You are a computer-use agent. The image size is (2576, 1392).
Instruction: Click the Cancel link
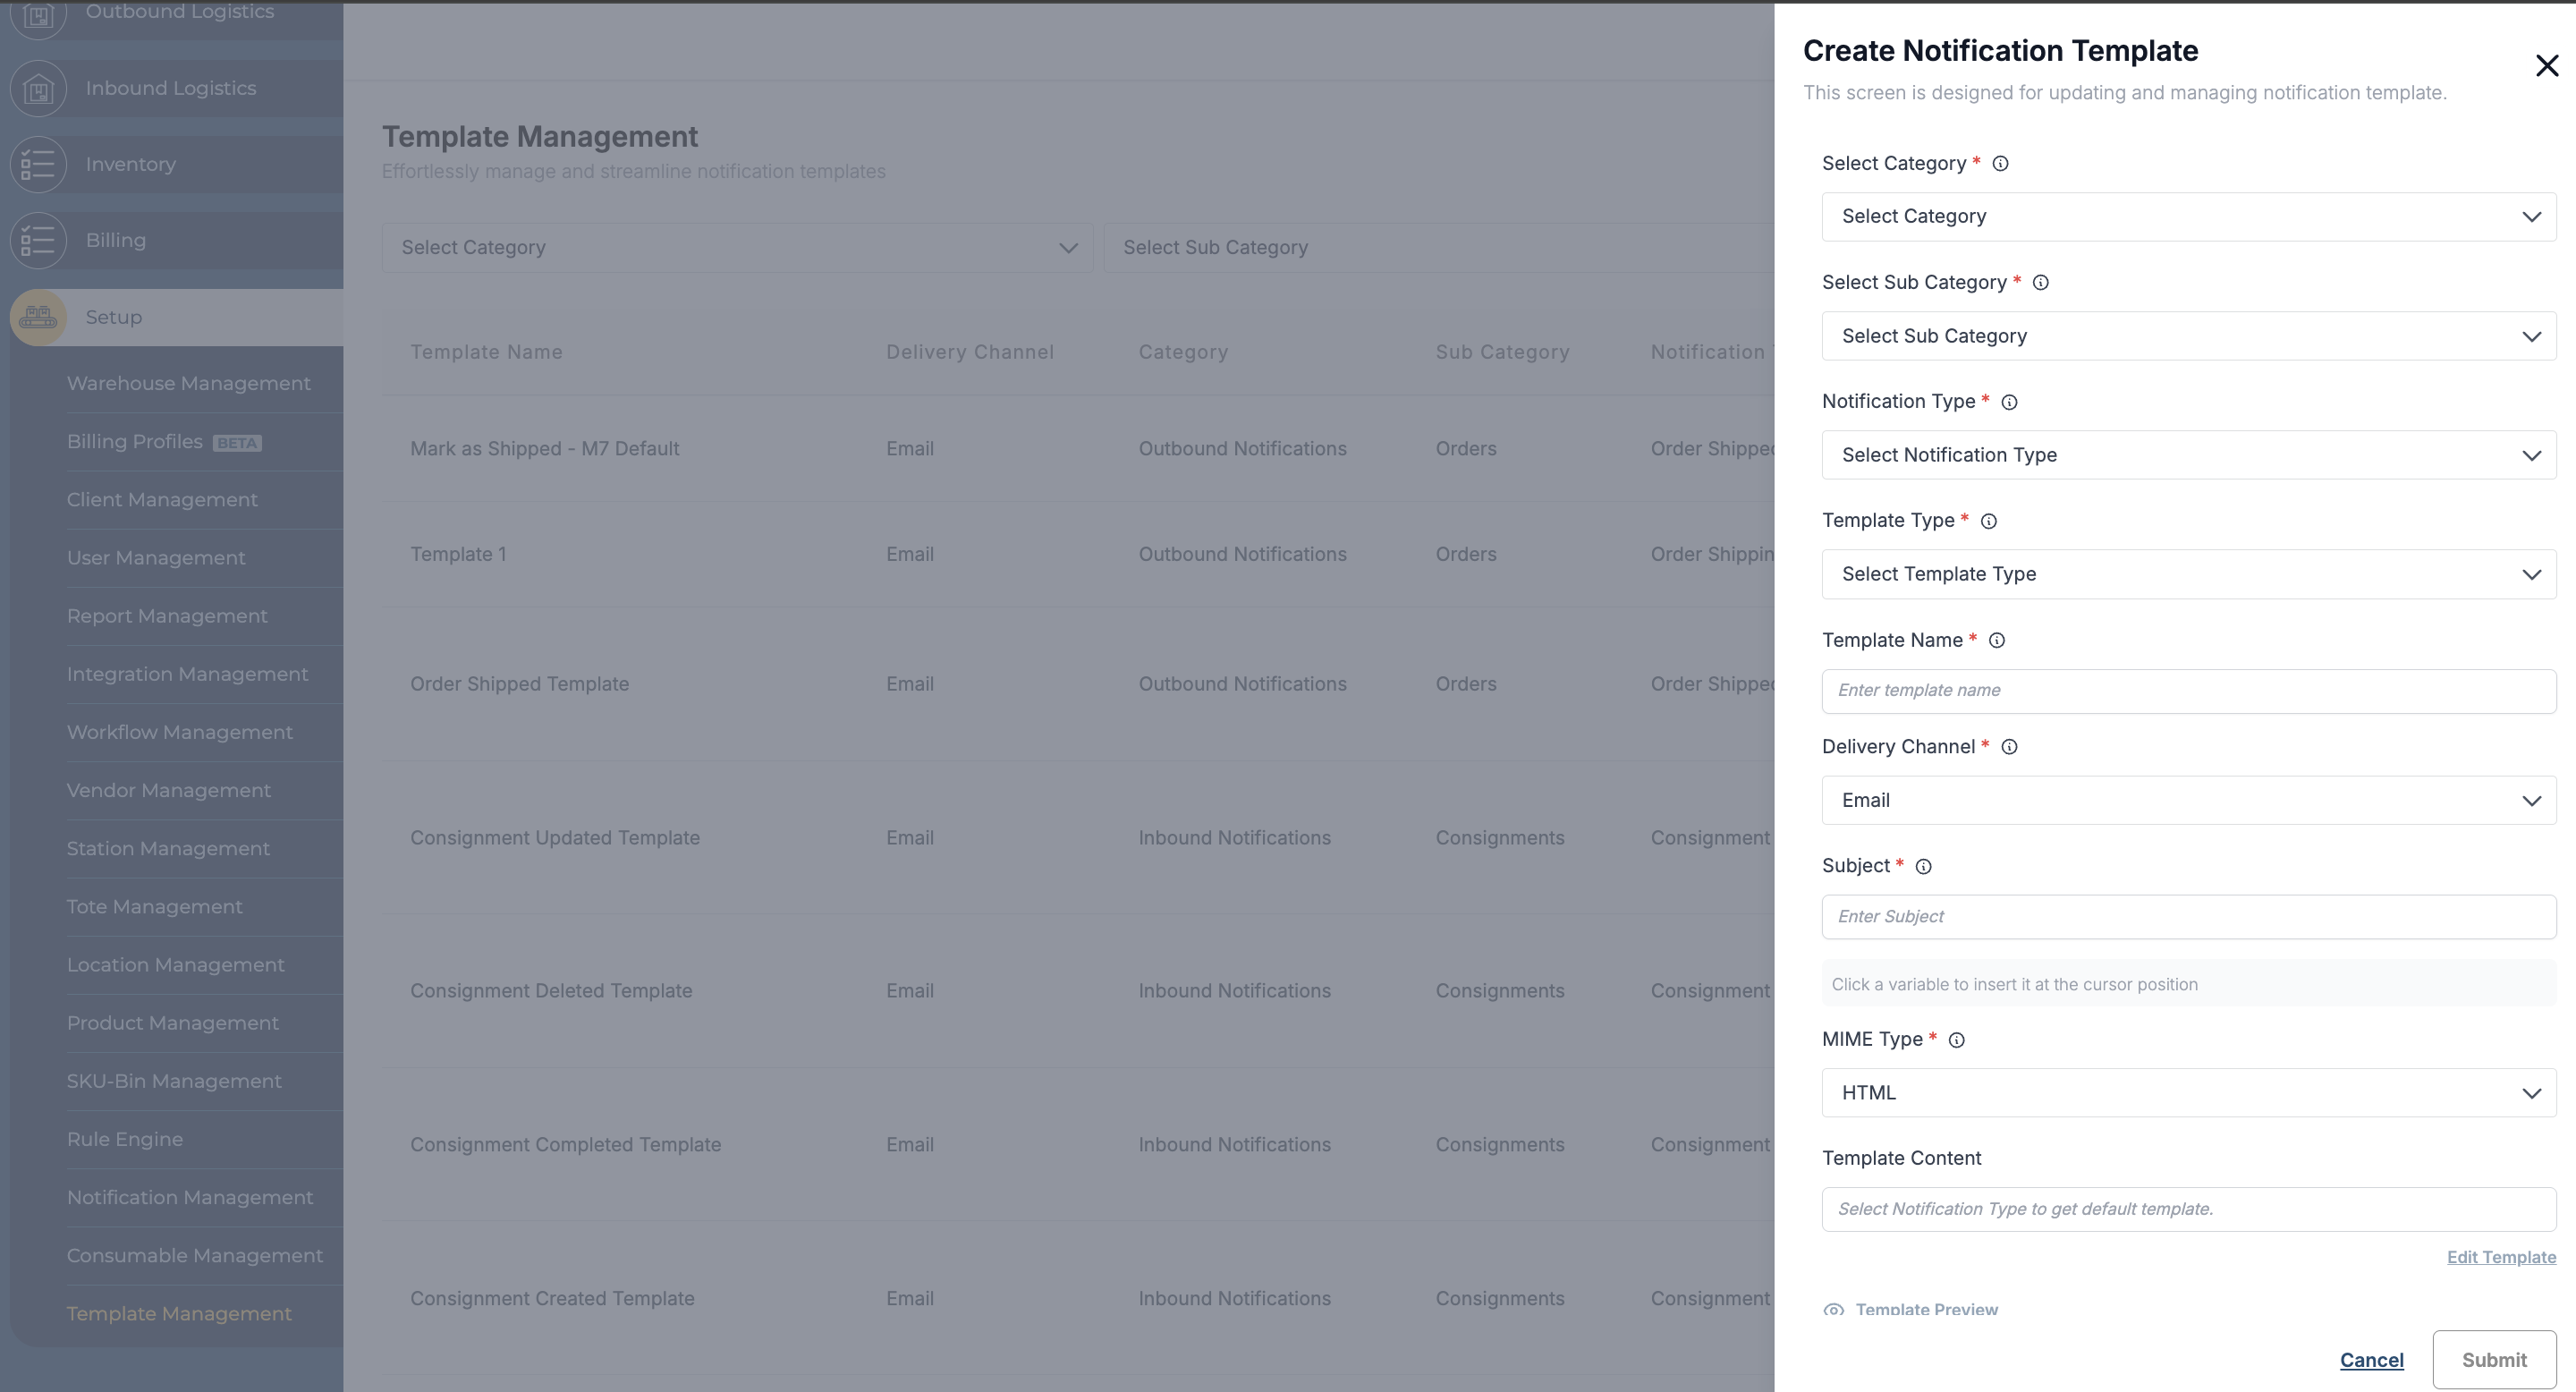pyautogui.click(x=2371, y=1360)
